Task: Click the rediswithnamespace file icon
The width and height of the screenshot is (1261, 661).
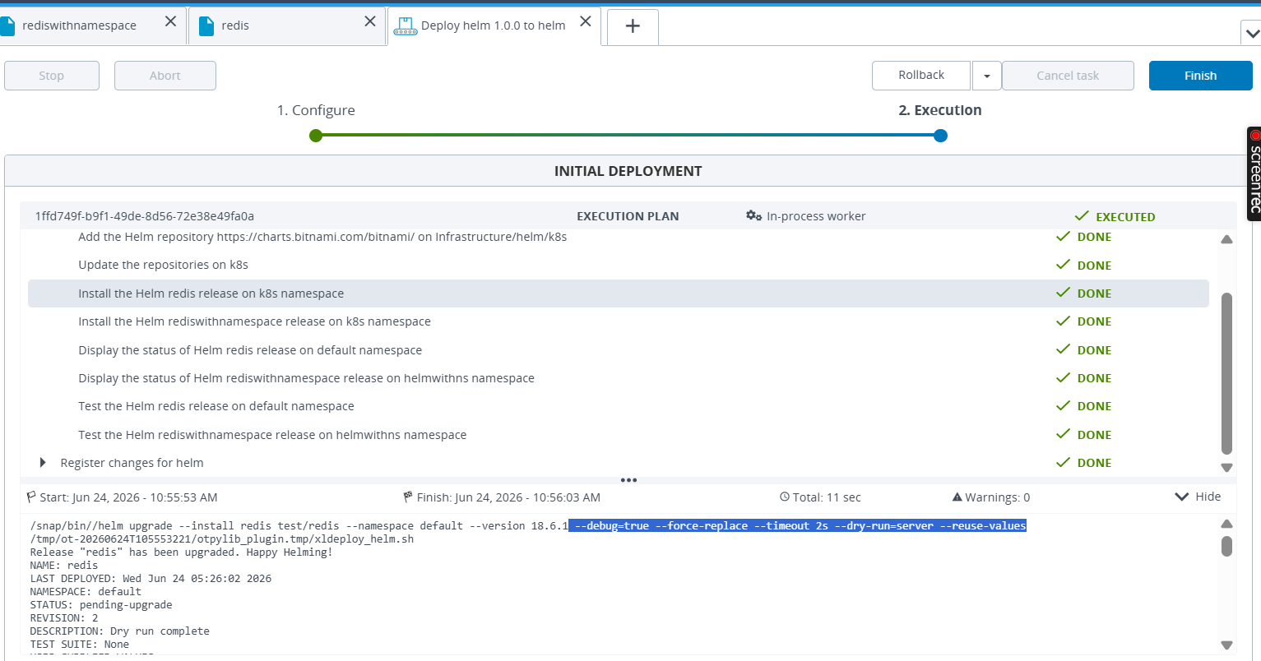Action: tap(7, 25)
